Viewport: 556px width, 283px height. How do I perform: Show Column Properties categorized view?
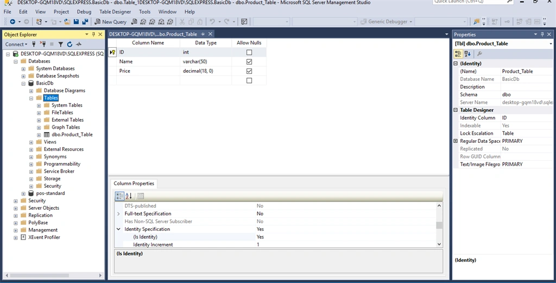[119, 196]
